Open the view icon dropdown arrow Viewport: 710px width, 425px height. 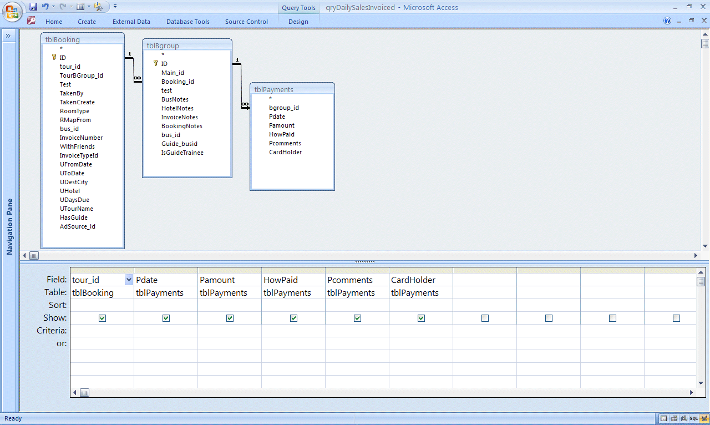88,7
